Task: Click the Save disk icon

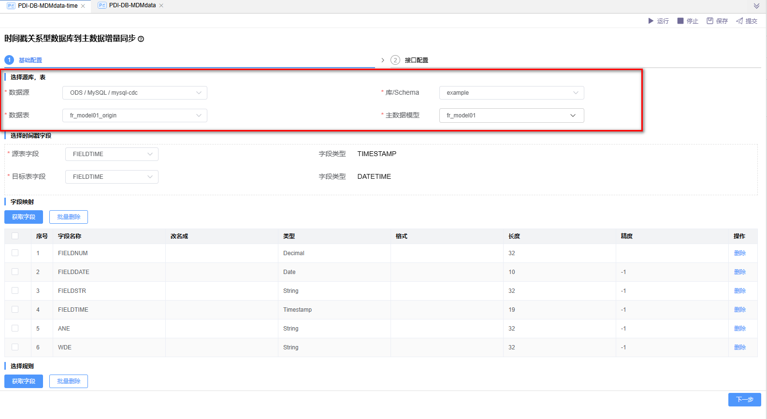Action: tap(710, 21)
